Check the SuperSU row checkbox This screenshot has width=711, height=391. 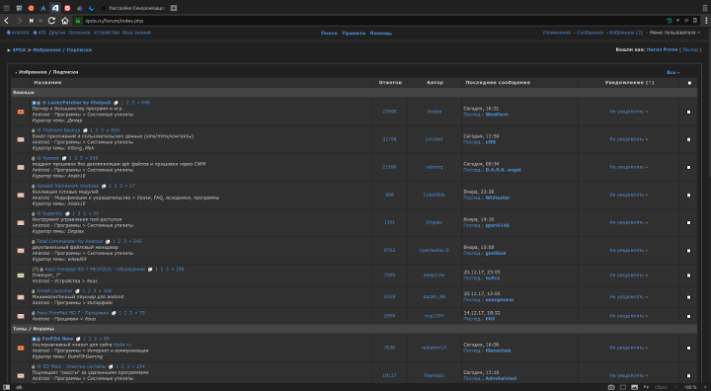tap(689, 223)
